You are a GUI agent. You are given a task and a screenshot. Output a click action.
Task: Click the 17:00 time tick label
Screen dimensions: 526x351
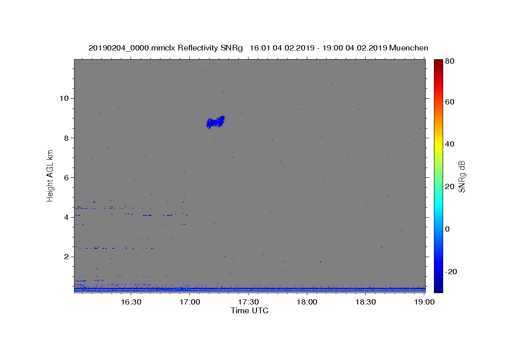click(x=190, y=302)
